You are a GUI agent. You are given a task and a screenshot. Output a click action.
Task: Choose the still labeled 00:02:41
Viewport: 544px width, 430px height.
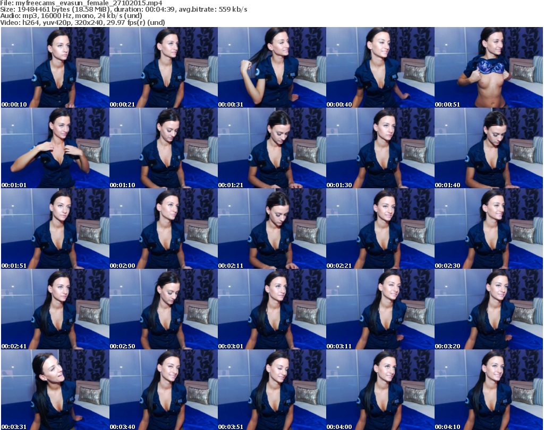[55, 310]
